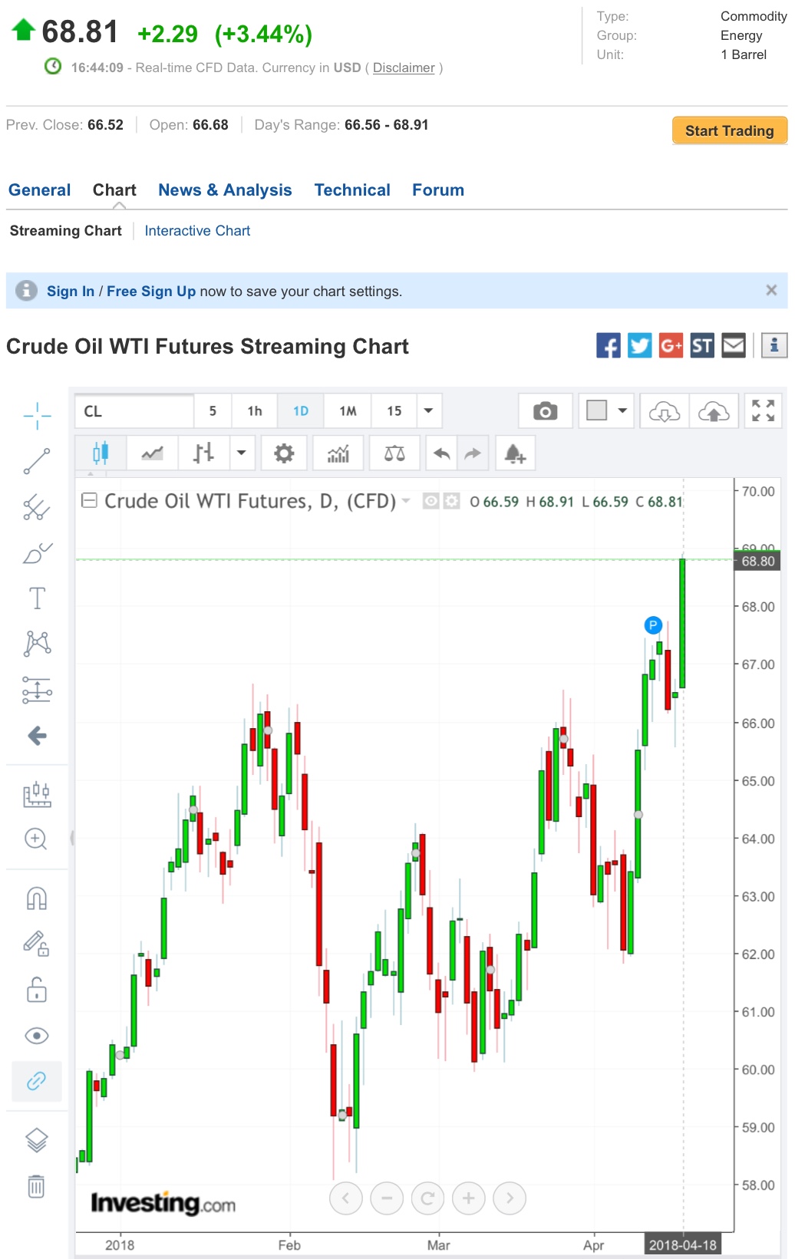This screenshot has width=795, height=1259.
Task: Click the gray chart layout color swatch
Action: 596,410
